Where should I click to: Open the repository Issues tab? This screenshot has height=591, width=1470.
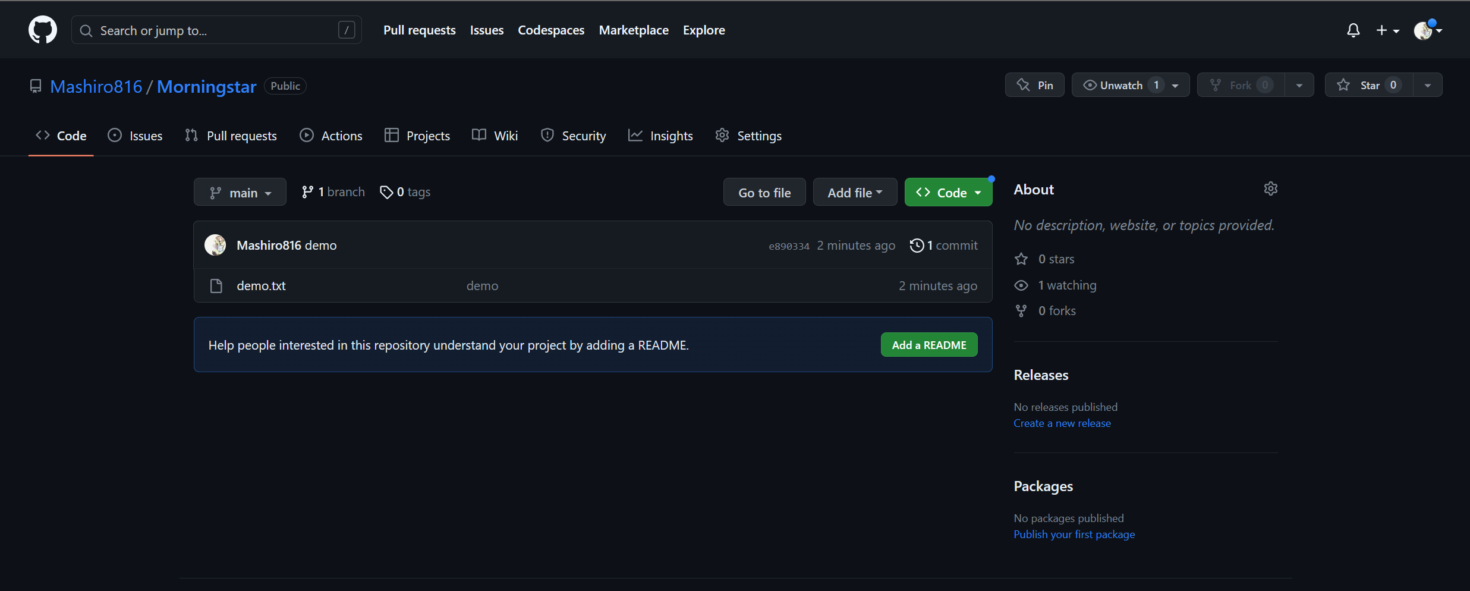click(x=135, y=136)
